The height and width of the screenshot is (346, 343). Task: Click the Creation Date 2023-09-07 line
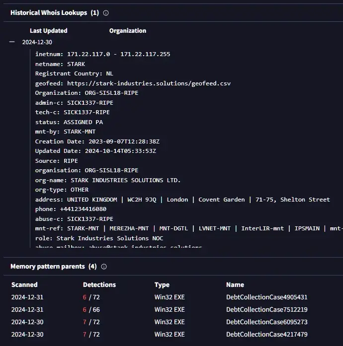[x=97, y=141]
